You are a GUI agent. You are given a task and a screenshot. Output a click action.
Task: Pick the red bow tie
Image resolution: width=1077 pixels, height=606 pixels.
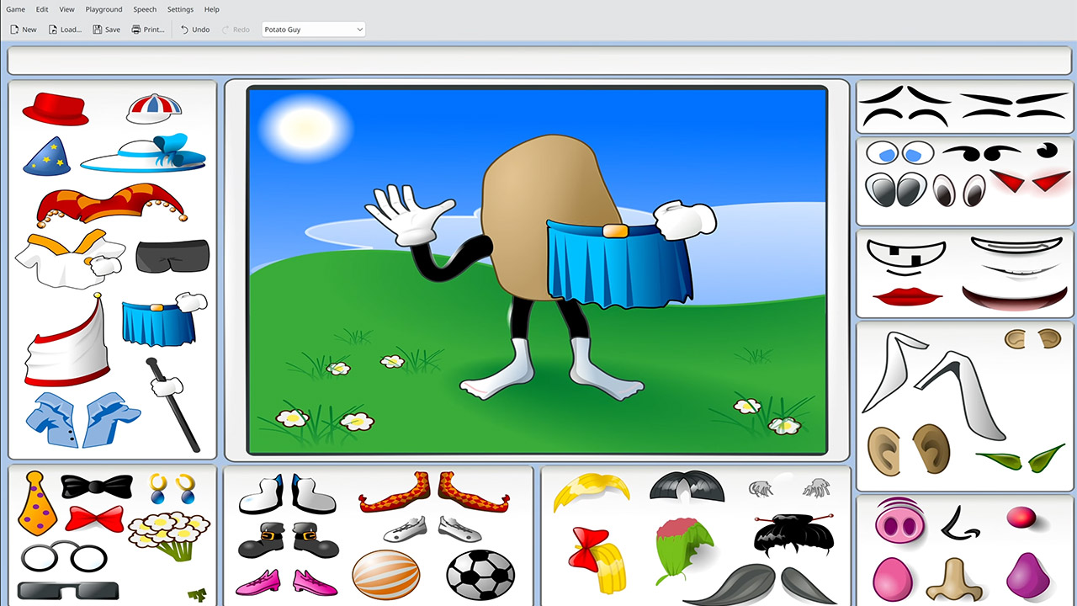94,518
